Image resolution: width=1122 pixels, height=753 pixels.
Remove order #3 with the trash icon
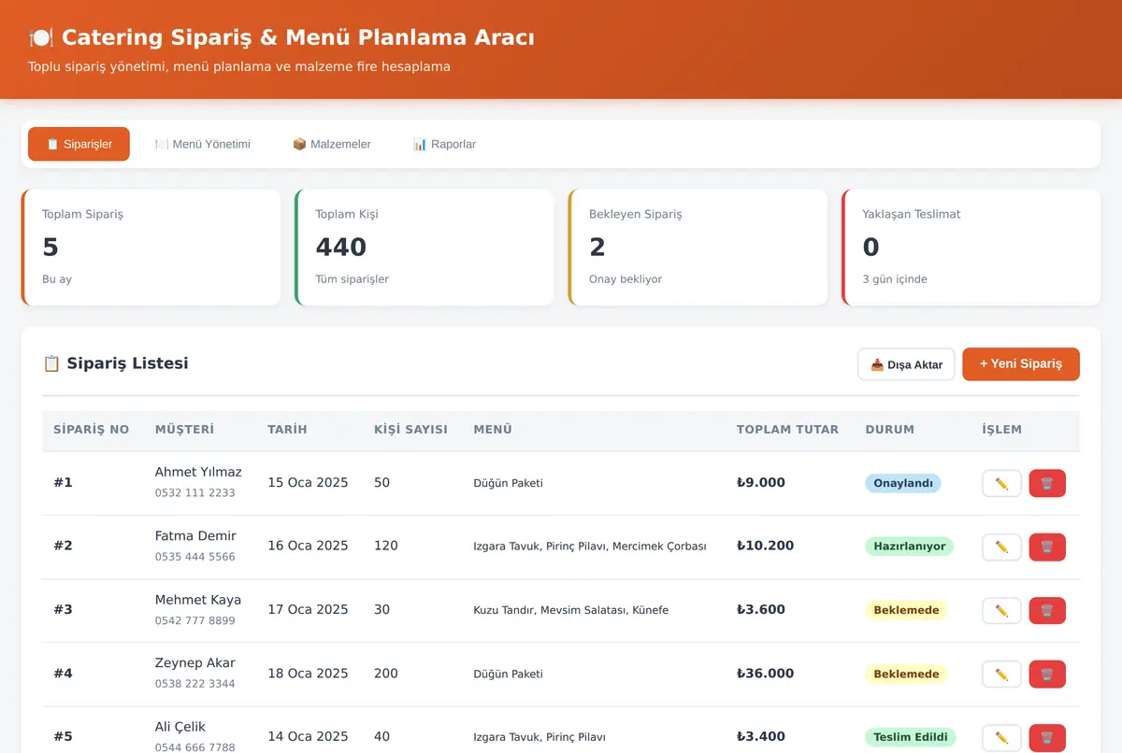[x=1047, y=610]
